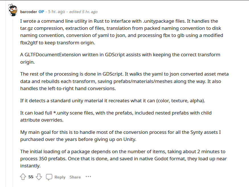The height and width of the screenshot is (187, 249).
Task: Downvote barcoder's comment
Action: pos(39,177)
